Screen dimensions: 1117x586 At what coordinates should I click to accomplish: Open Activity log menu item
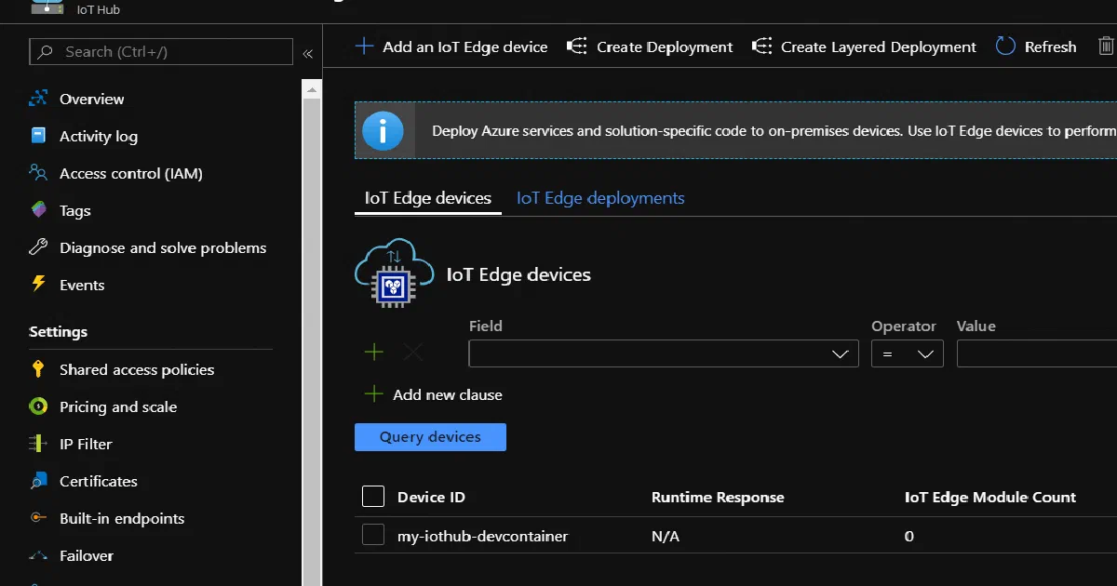(99, 136)
